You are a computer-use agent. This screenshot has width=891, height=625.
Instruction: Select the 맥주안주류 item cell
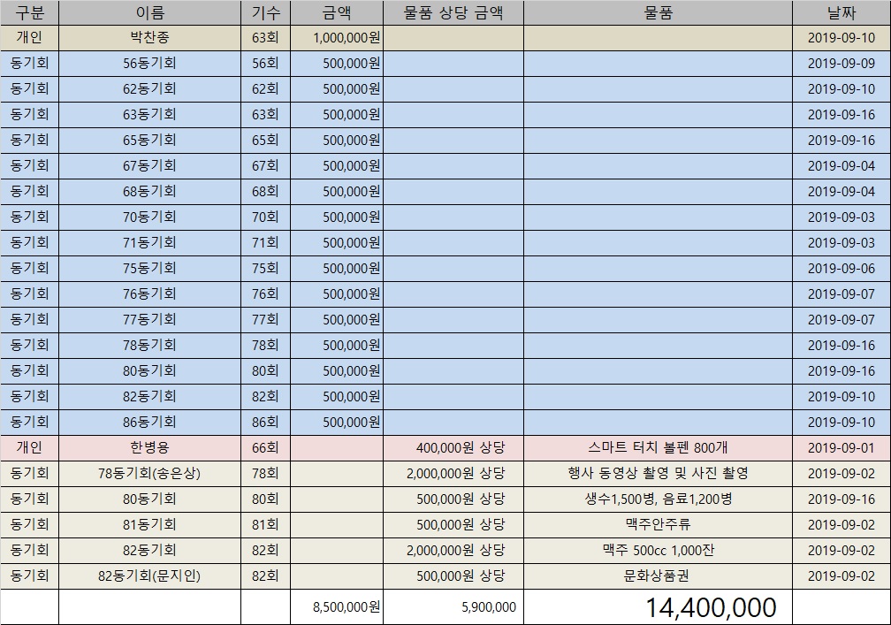point(658,525)
